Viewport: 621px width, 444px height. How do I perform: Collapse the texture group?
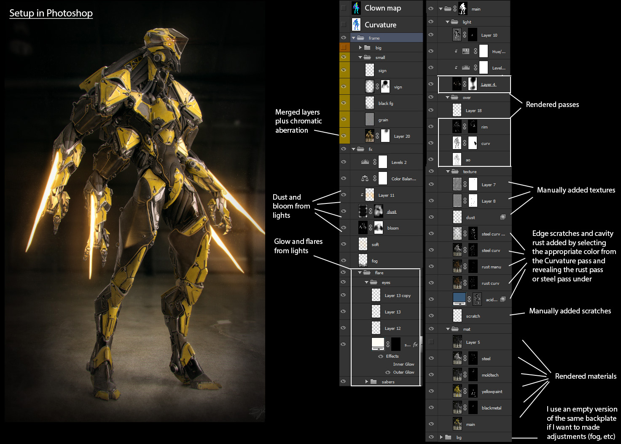coord(448,171)
